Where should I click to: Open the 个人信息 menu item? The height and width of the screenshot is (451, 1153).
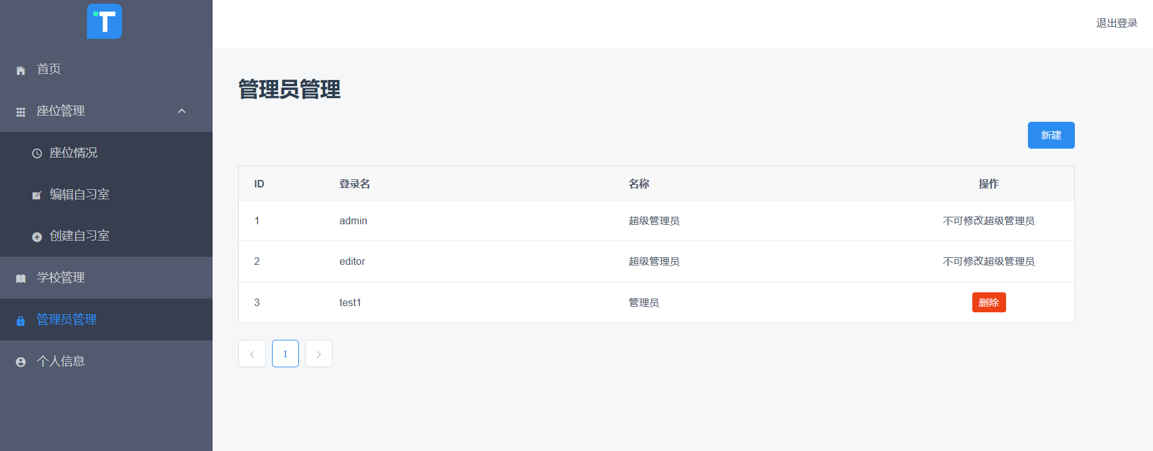click(x=61, y=361)
